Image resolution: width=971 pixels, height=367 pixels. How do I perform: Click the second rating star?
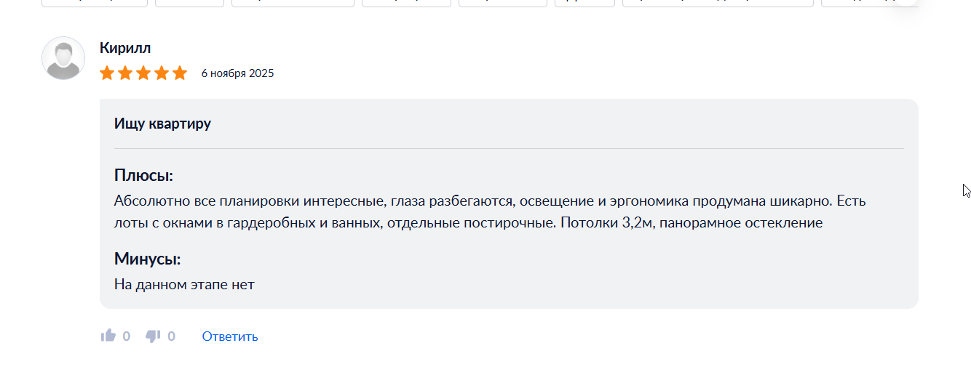point(125,73)
